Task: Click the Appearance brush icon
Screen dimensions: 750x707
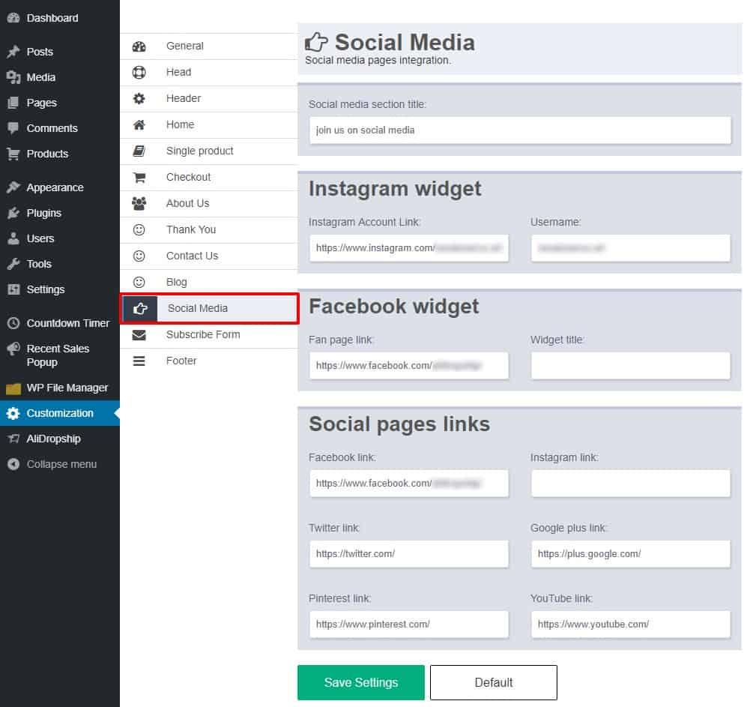Action: pyautogui.click(x=13, y=187)
